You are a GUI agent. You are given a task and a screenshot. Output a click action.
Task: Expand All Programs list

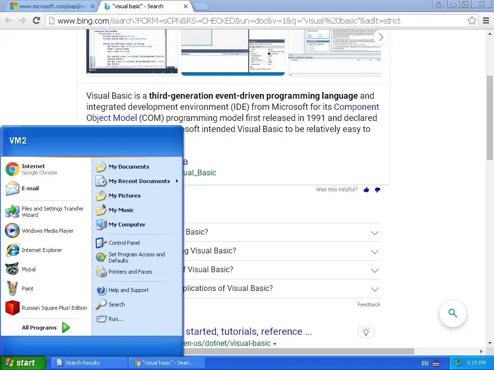coord(46,328)
